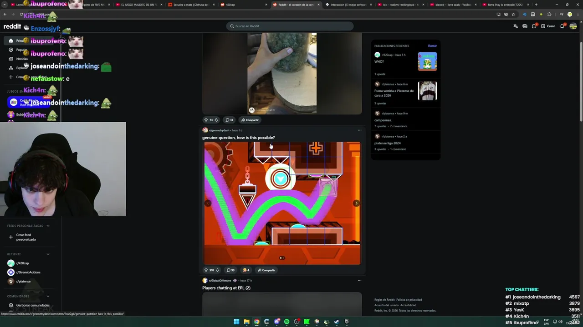Open r/GlobalOffensive subreddit link
The image size is (583, 327).
tap(220, 280)
